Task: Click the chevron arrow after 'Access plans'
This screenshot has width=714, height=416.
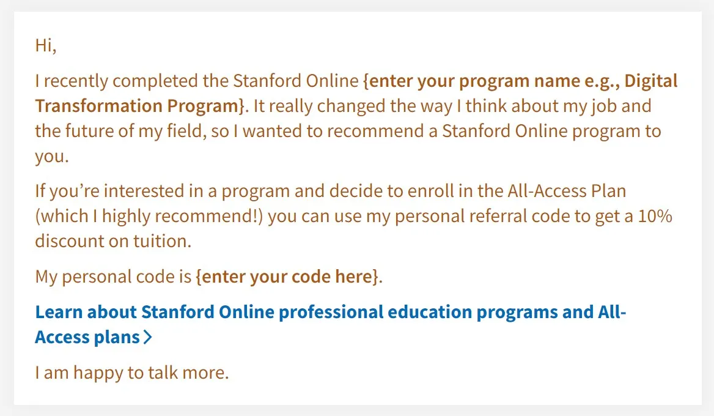Action: point(147,337)
